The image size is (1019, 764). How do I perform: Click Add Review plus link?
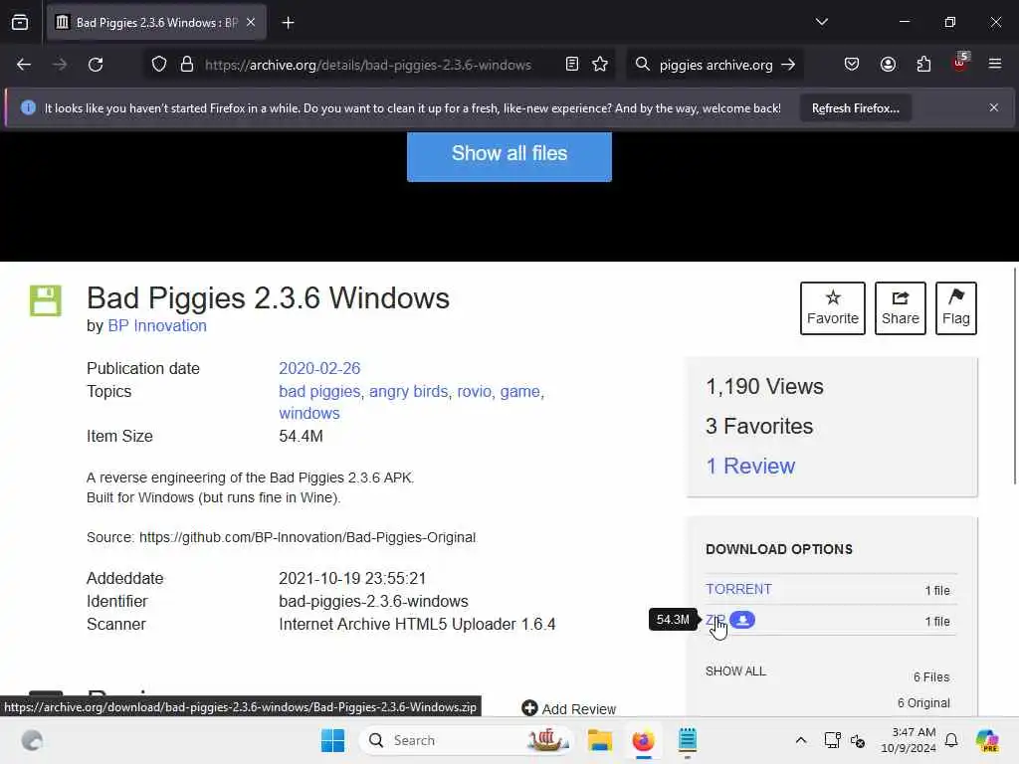[x=568, y=708]
